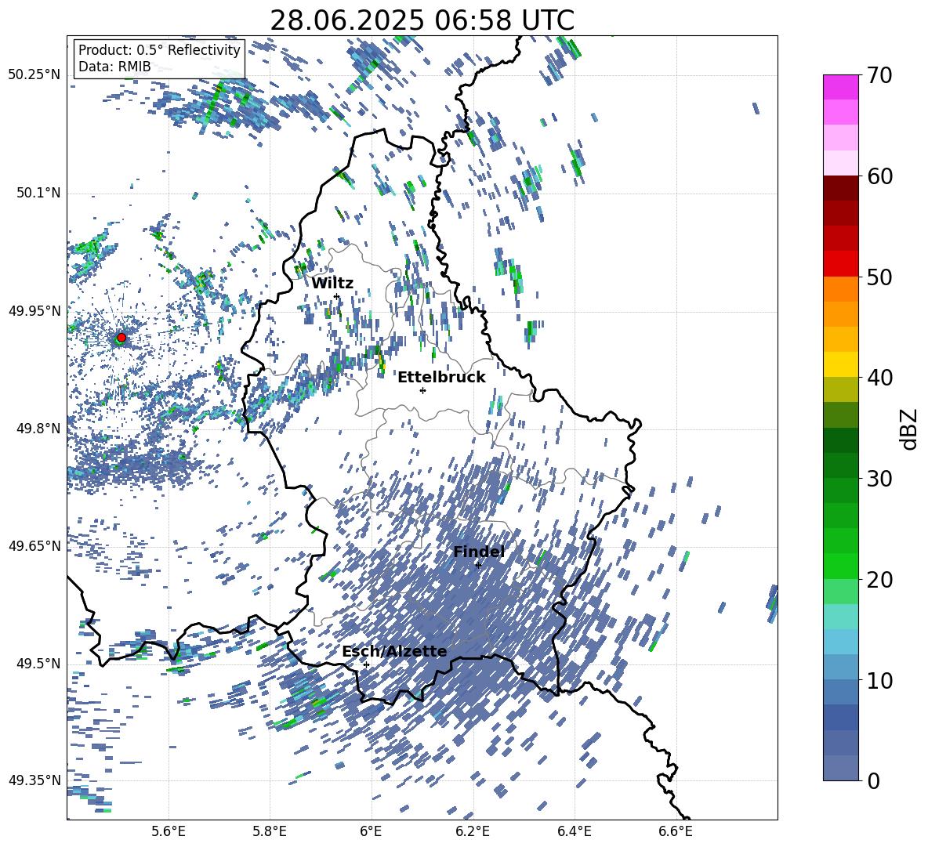Click the colorbar tick value 20

879,580
